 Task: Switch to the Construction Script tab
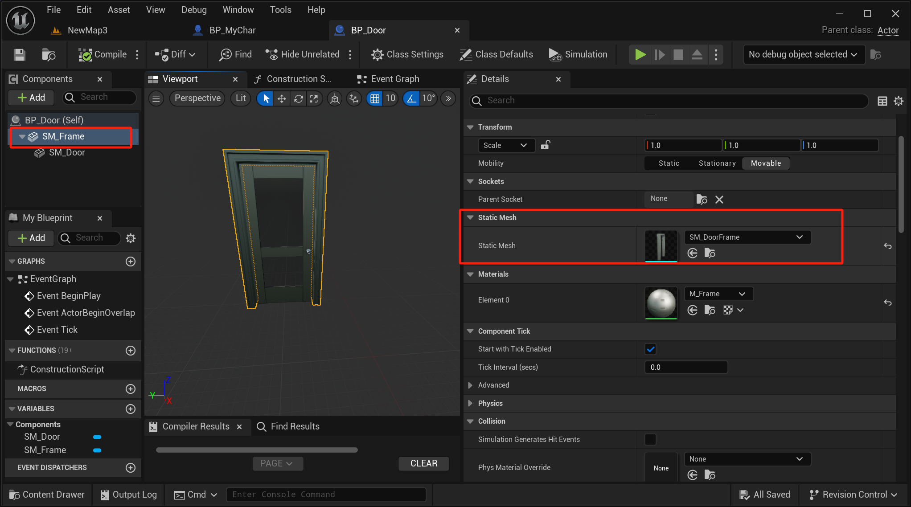click(292, 79)
